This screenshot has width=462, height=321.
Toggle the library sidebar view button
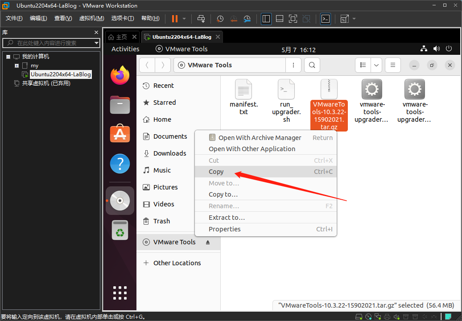(x=266, y=19)
